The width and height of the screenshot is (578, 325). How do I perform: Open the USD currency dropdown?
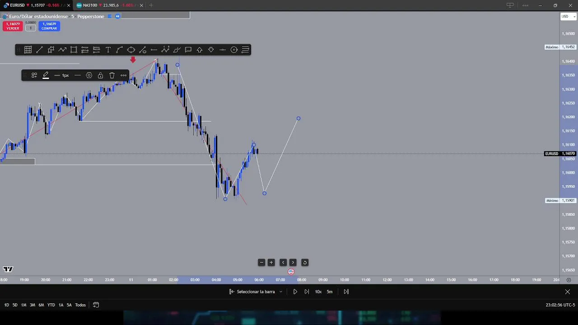pyautogui.click(x=568, y=17)
